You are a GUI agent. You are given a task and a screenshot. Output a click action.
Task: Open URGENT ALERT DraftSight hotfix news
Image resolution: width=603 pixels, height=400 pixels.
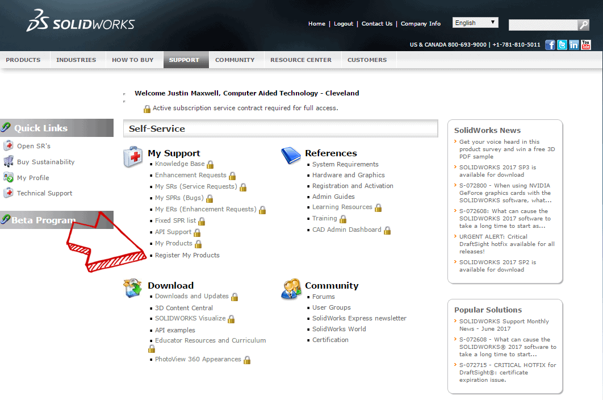pyautogui.click(x=507, y=244)
